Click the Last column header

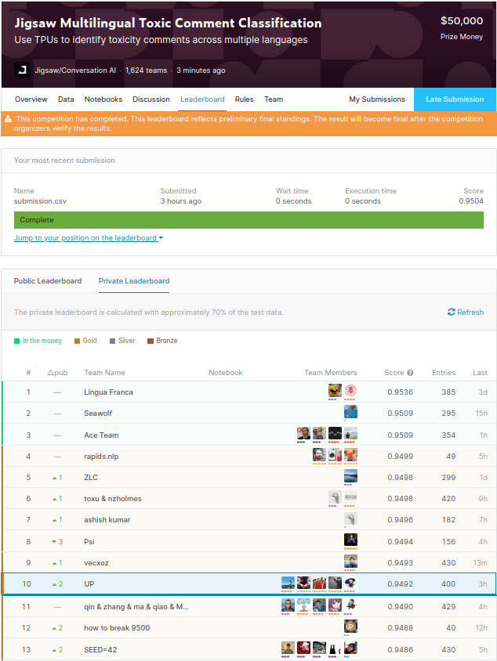[x=480, y=373]
